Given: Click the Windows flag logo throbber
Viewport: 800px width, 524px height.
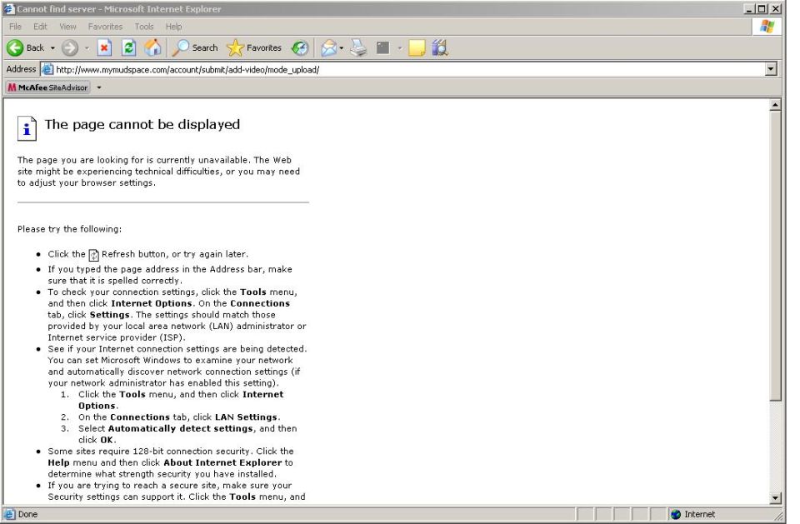Looking at the screenshot, I should point(767,27).
